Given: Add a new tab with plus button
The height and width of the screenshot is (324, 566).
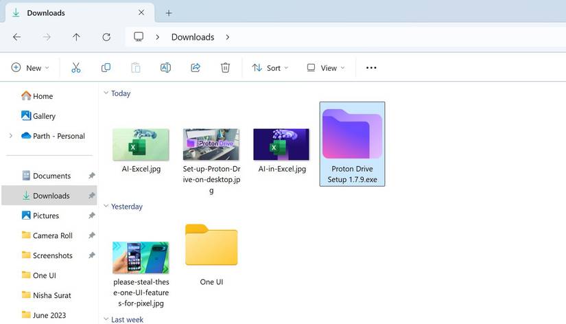Looking at the screenshot, I should [x=169, y=13].
